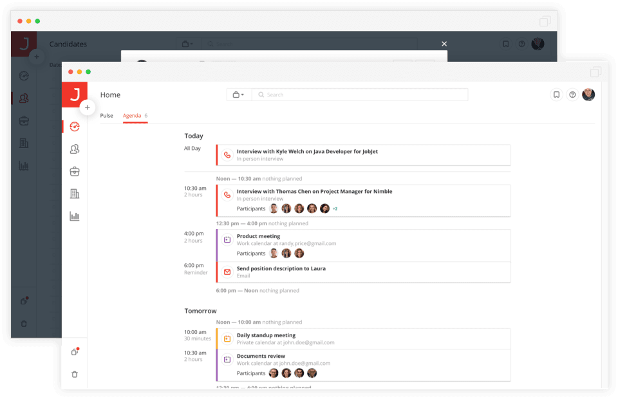This screenshot has height=399, width=618.
Task: Switch to the Pulse tab
Action: point(106,116)
